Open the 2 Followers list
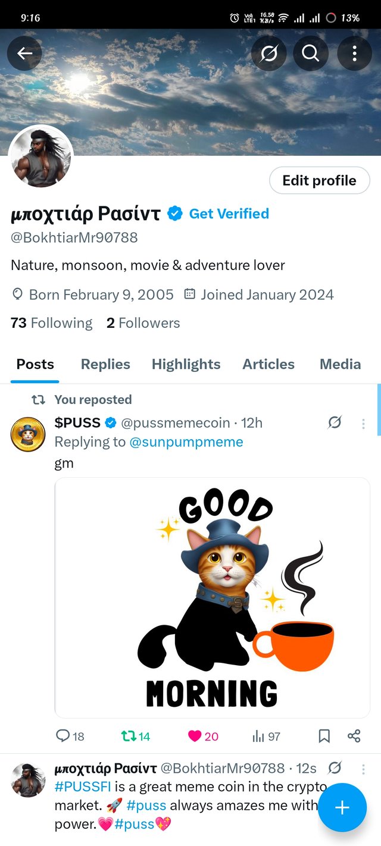The height and width of the screenshot is (846, 381). point(143,323)
